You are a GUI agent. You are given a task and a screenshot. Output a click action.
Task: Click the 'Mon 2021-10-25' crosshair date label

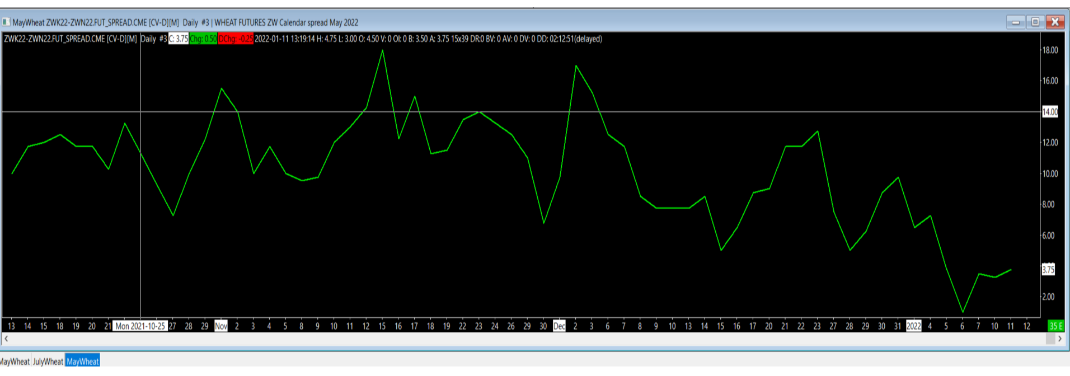[140, 326]
